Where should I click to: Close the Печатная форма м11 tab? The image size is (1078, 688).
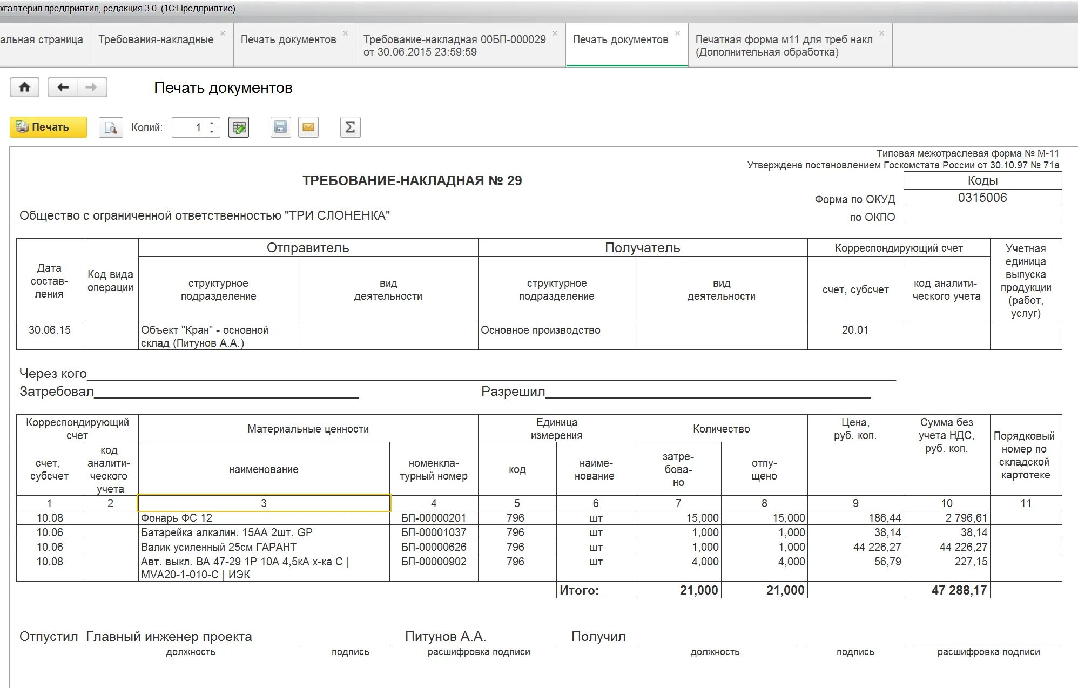881,33
